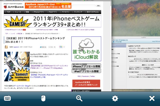Screen dimensions: 160x106
Task: Open the Facebook link under sale buttons
Action: (85, 76)
